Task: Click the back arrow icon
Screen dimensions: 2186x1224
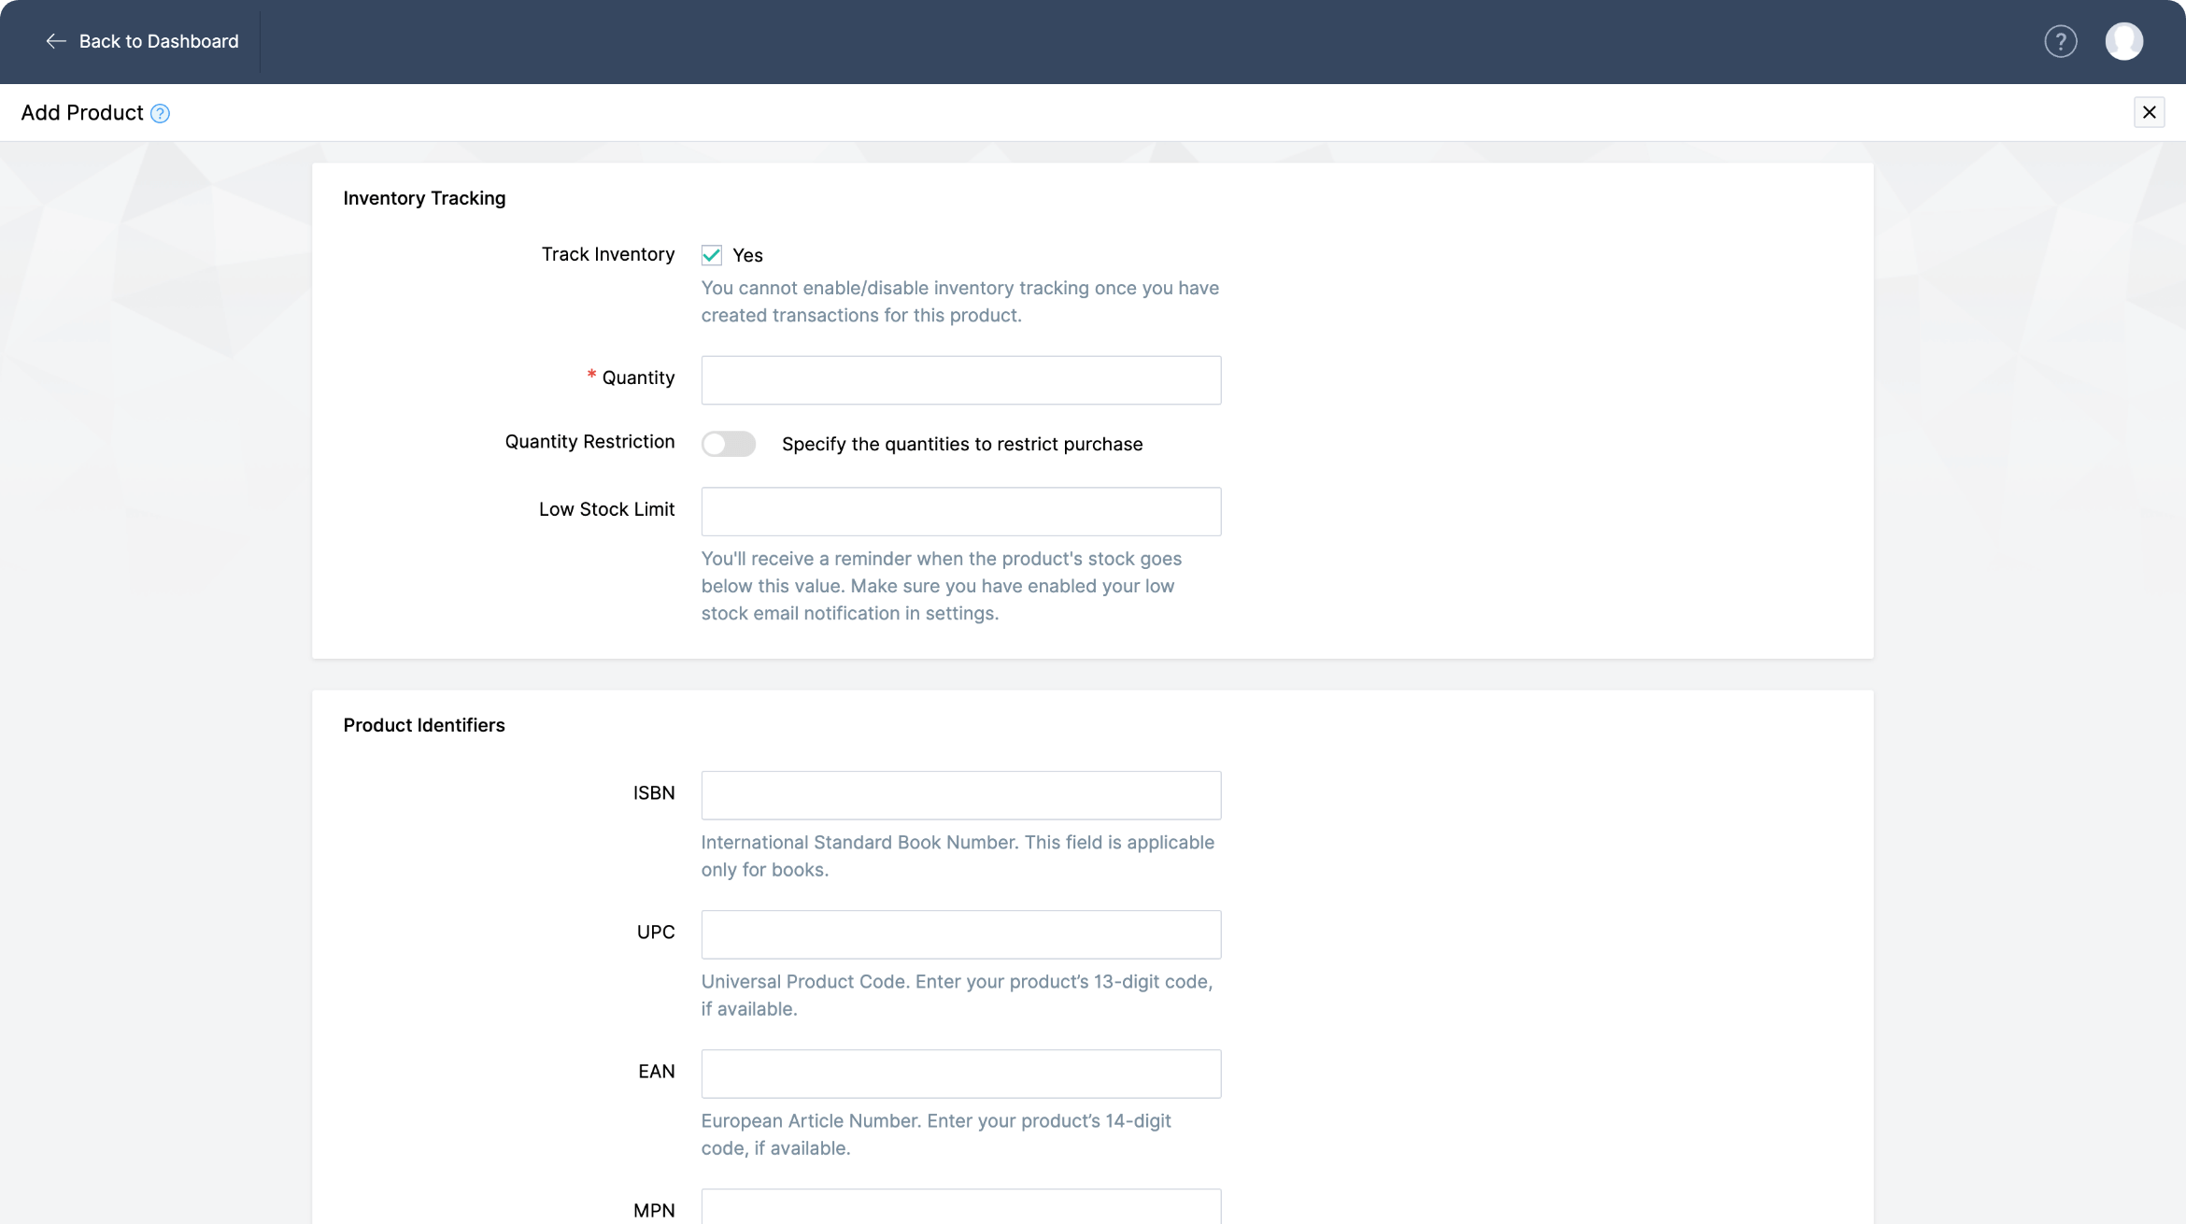Action: (x=56, y=41)
